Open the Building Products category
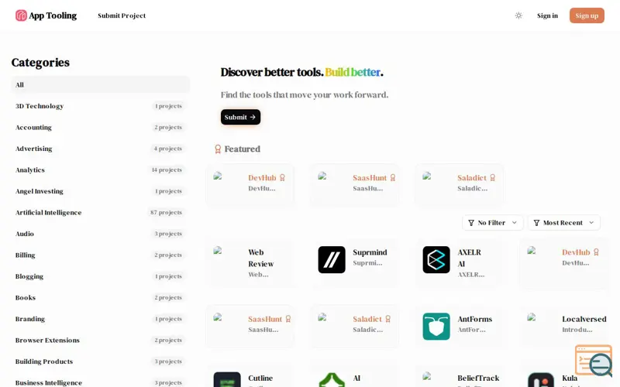This screenshot has width=620, height=387. 101,361
